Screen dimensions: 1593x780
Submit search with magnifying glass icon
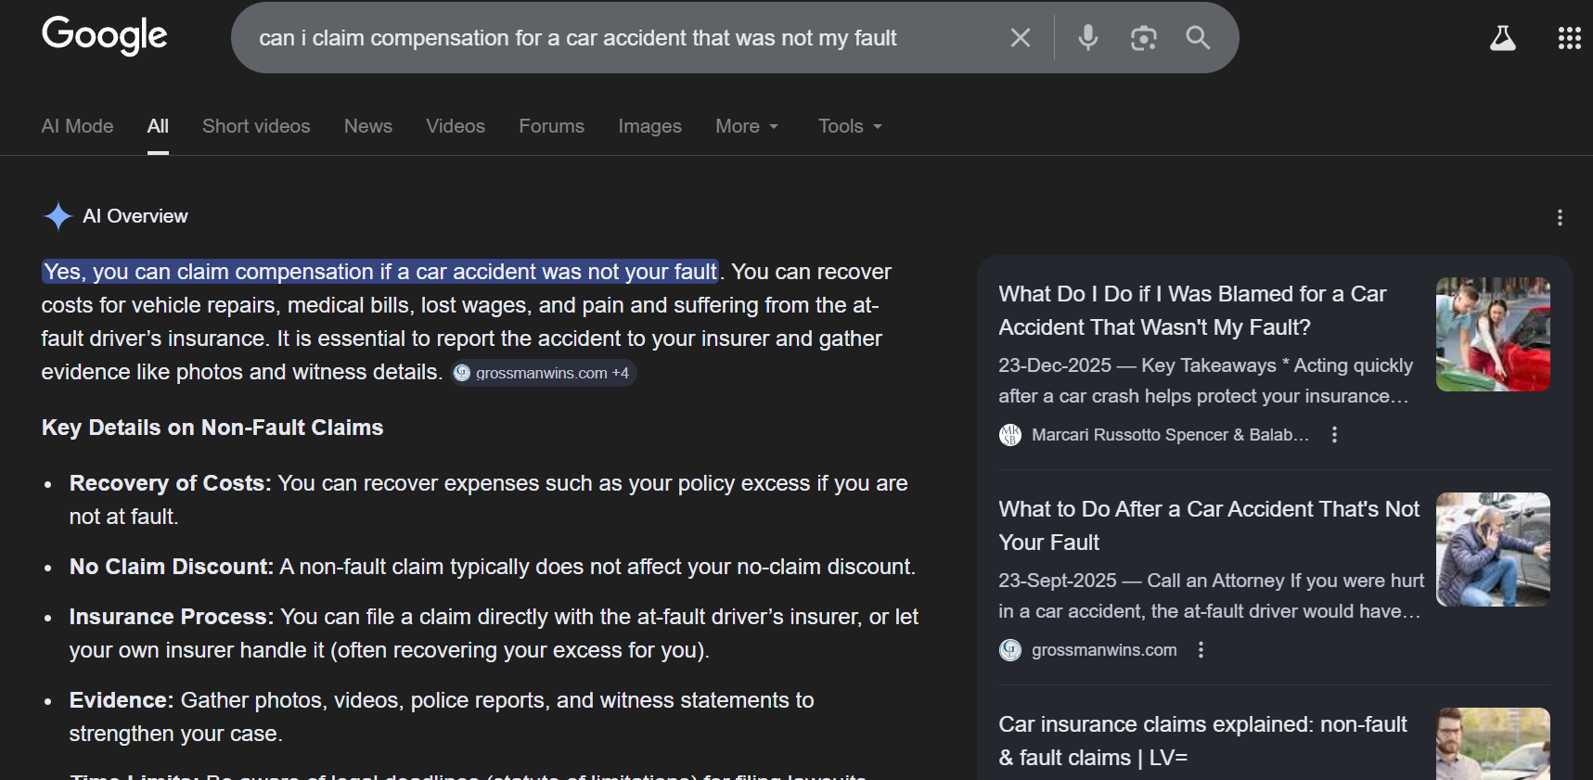1198,38
